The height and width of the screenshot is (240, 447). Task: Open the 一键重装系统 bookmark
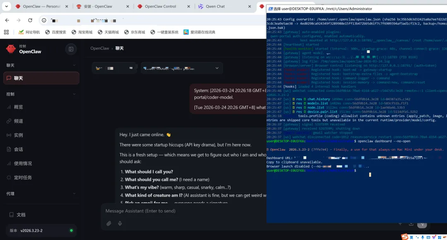pos(164,32)
